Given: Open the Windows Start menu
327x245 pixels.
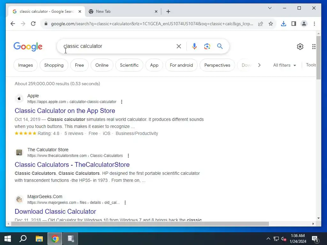Looking at the screenshot, I should [x=8, y=239].
